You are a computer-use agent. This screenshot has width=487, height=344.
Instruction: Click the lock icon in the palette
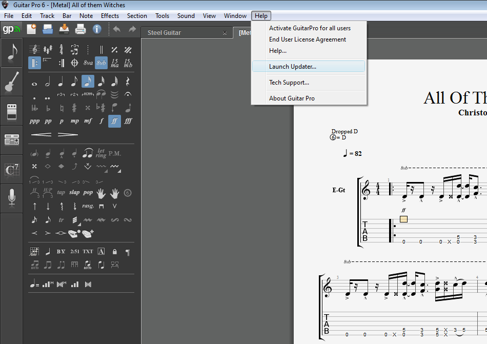[x=115, y=252]
